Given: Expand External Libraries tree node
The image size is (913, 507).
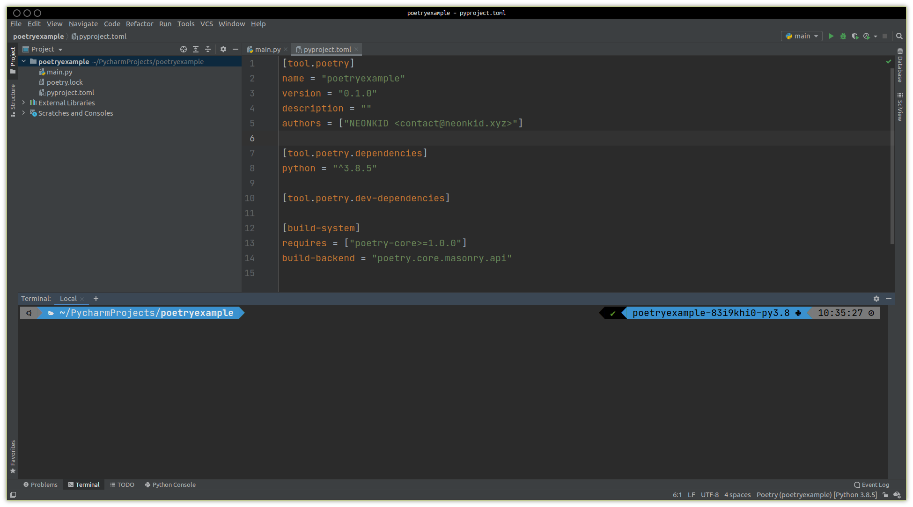Looking at the screenshot, I should pyautogui.click(x=23, y=103).
